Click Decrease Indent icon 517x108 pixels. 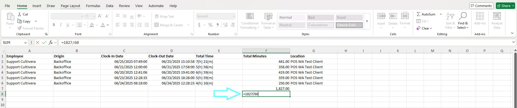pos(140,25)
